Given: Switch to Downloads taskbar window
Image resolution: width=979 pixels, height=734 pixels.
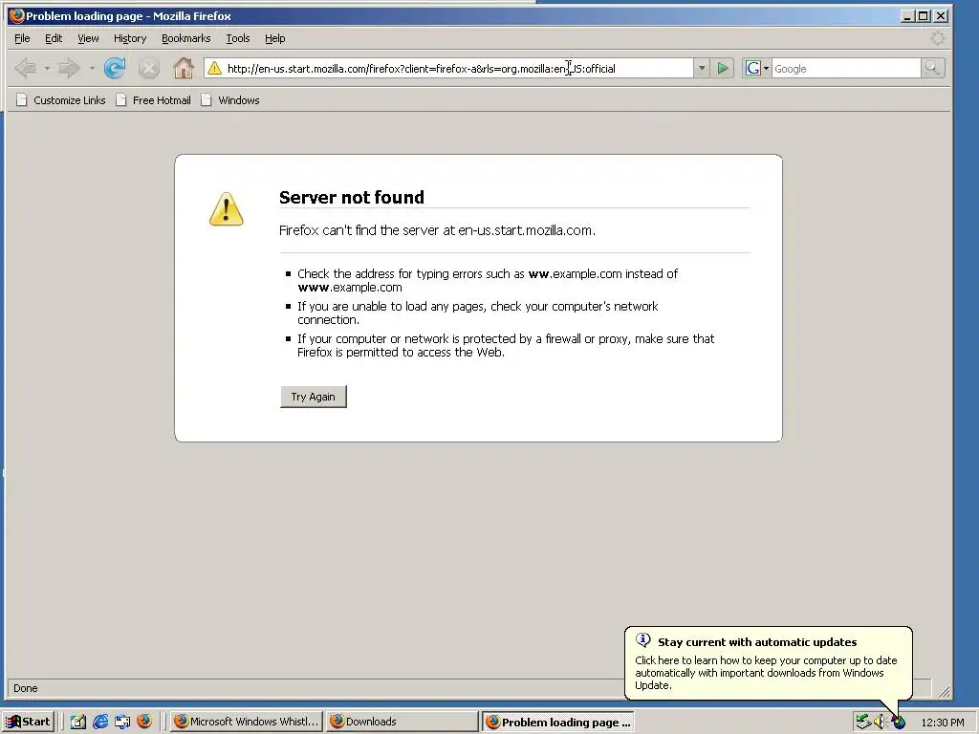Looking at the screenshot, I should (x=402, y=722).
